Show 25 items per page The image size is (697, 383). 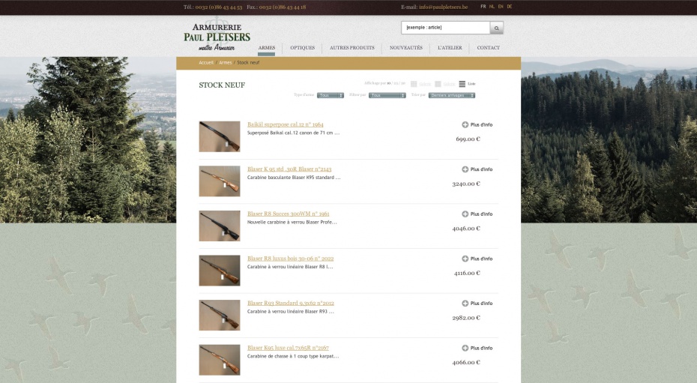coord(396,83)
